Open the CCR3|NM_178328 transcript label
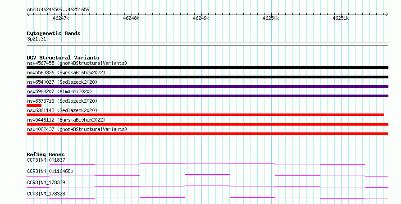 (46, 194)
